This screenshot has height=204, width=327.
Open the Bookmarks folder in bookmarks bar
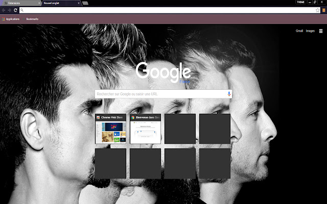(32, 19)
